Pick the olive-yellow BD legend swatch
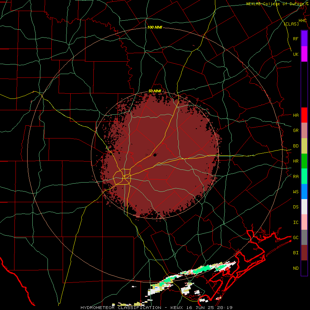Viewport: 310px width, 310px height. click(304, 146)
